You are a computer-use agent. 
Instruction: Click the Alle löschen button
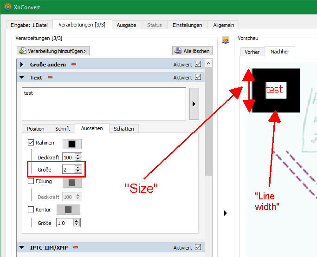point(192,51)
